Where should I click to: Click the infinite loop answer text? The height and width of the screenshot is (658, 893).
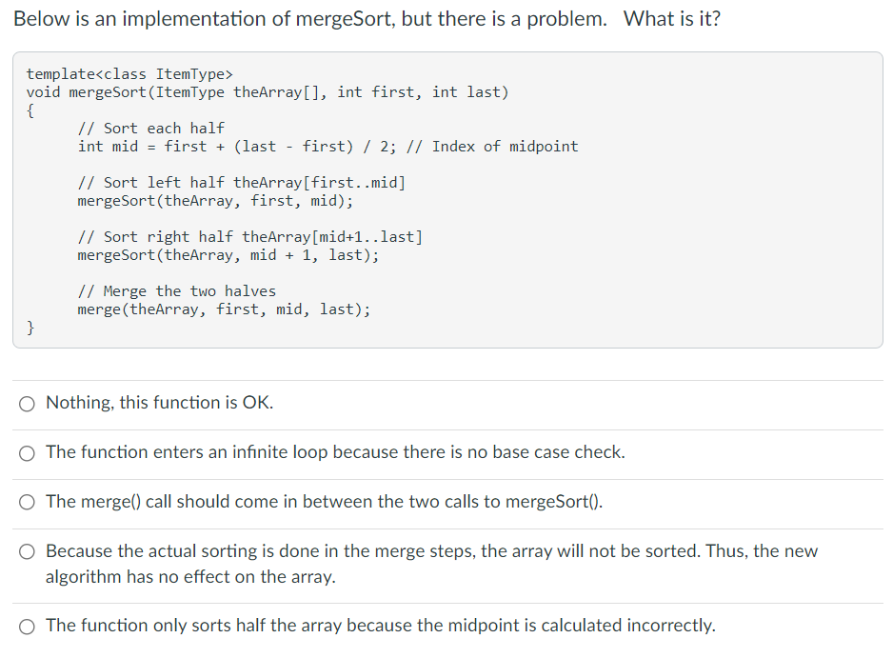click(x=333, y=452)
